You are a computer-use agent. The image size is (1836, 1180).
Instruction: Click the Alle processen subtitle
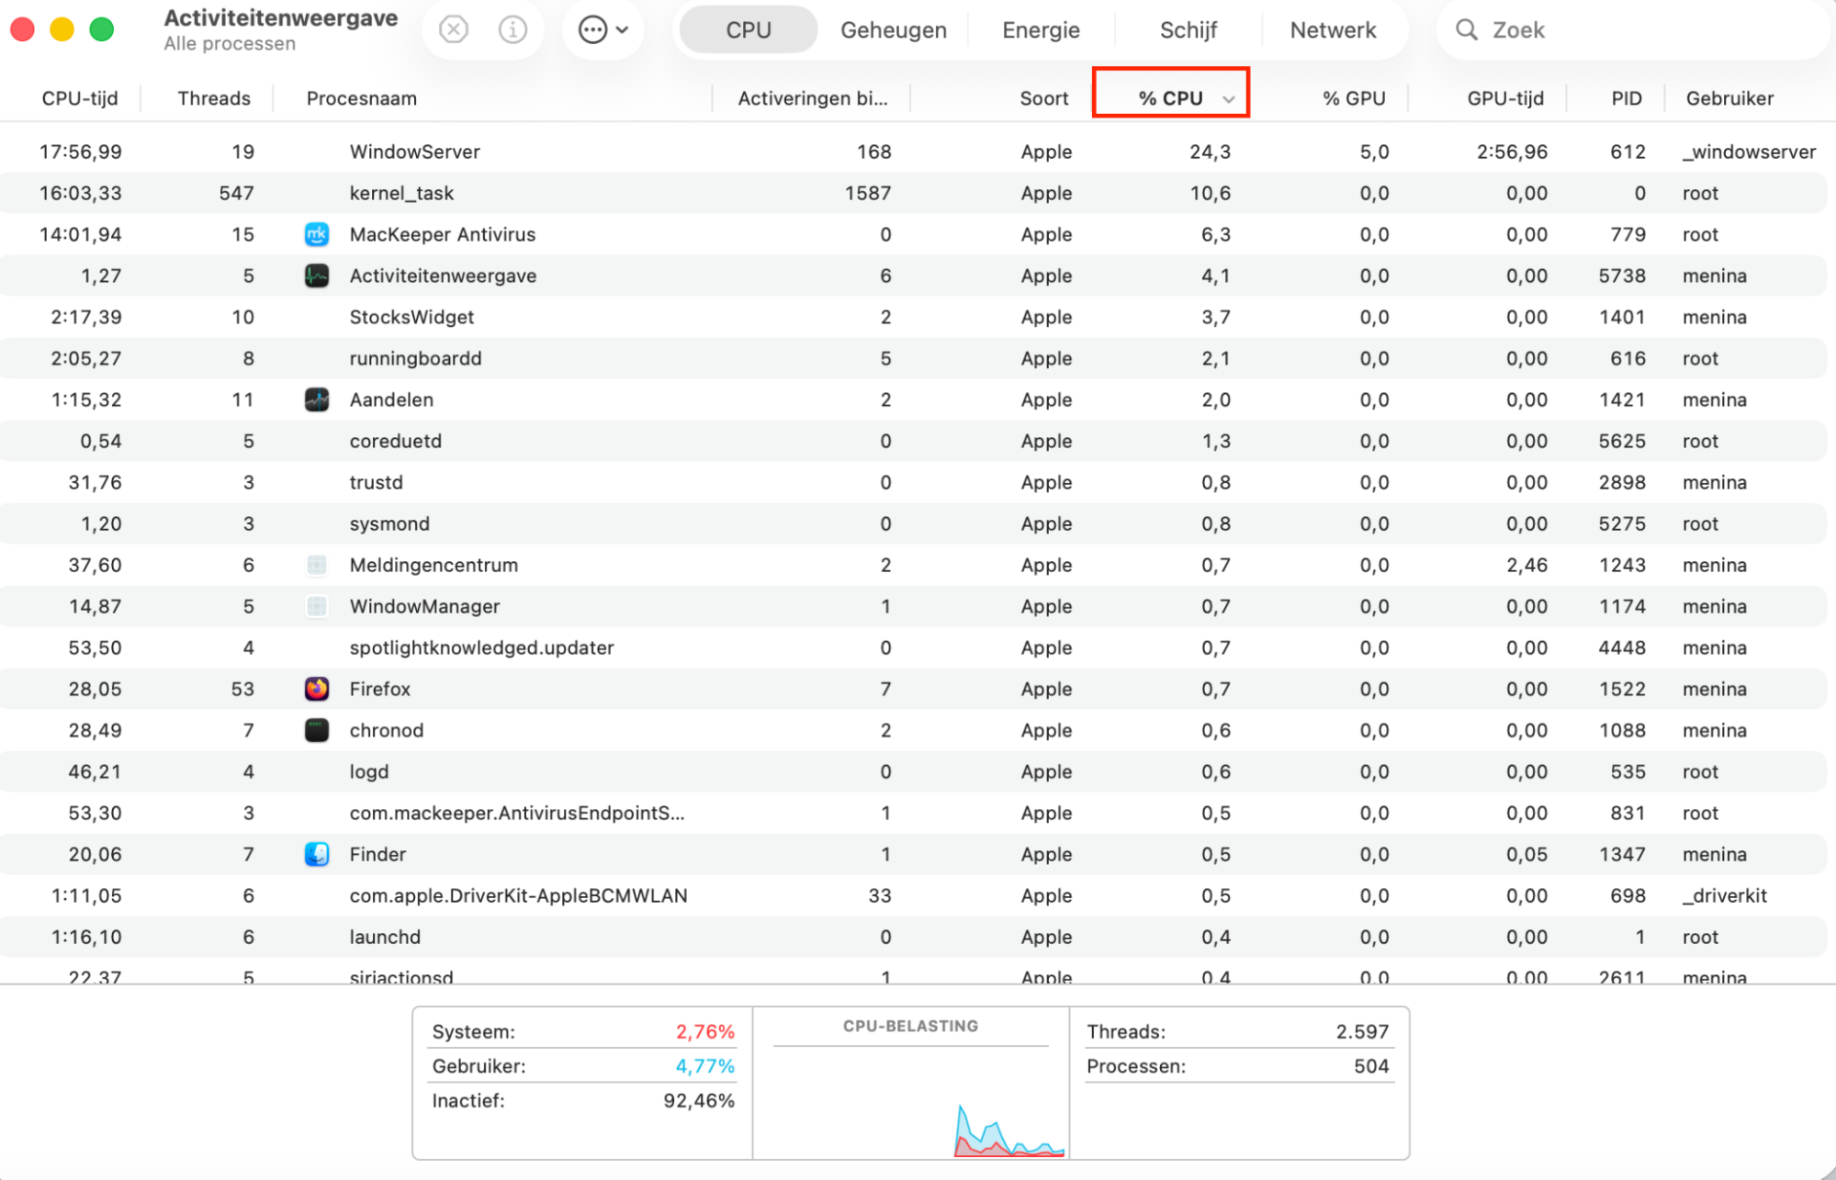pos(230,43)
